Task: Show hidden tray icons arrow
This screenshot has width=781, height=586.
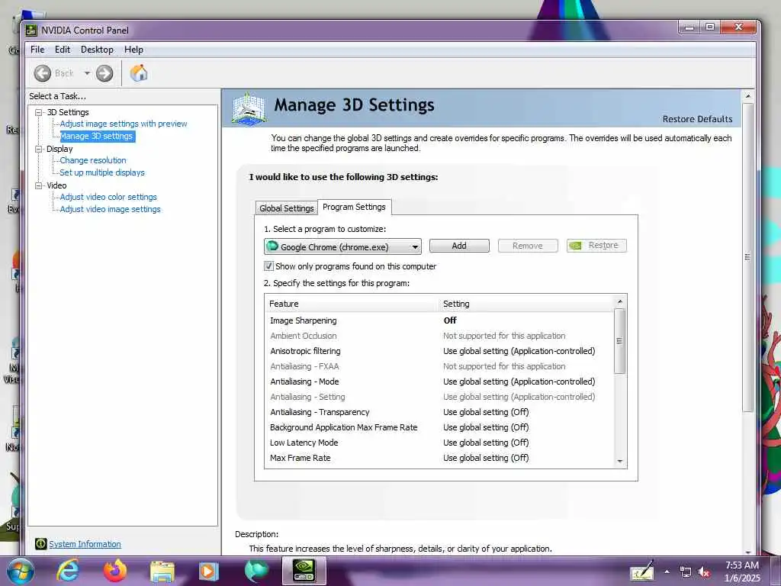Action: (x=667, y=572)
